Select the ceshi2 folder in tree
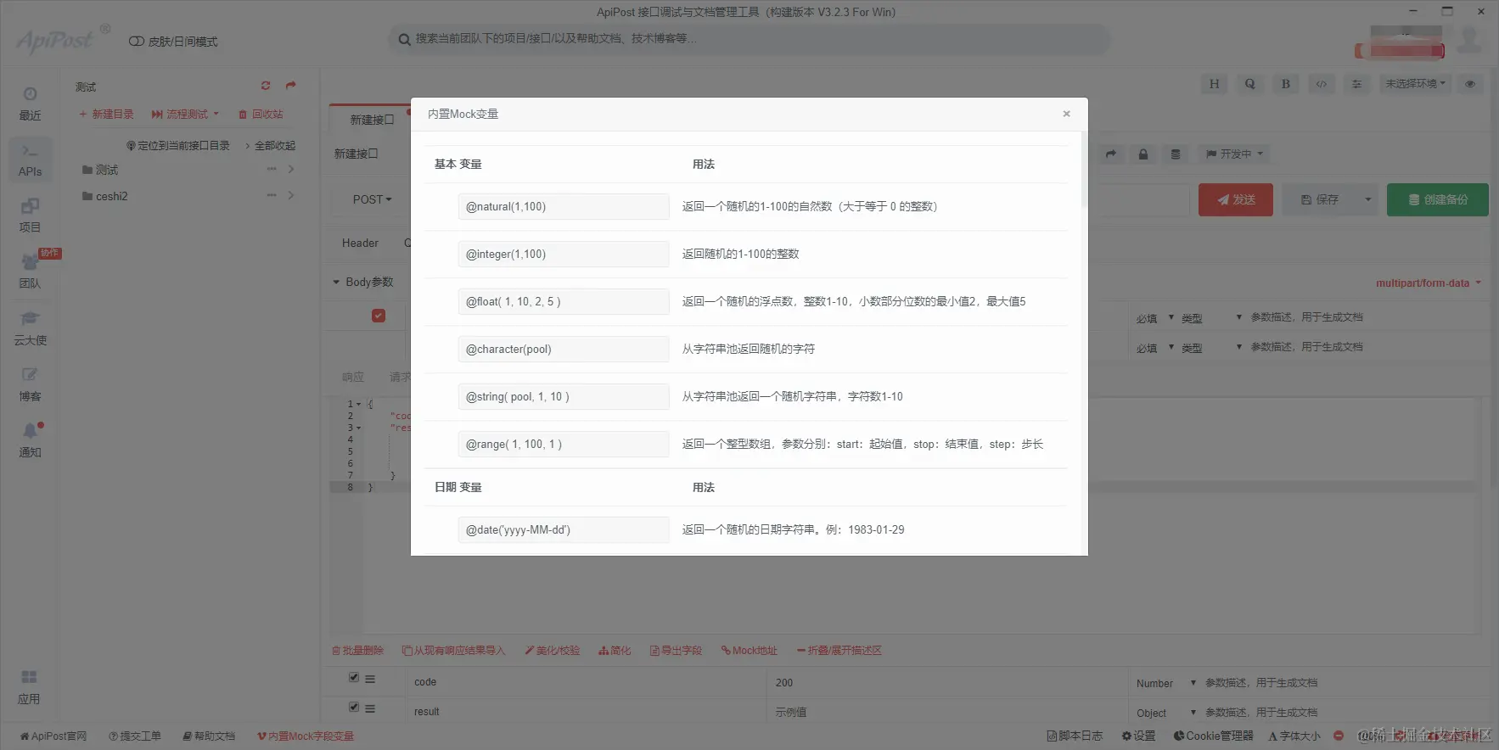Viewport: 1499px width, 750px height. coord(105,196)
